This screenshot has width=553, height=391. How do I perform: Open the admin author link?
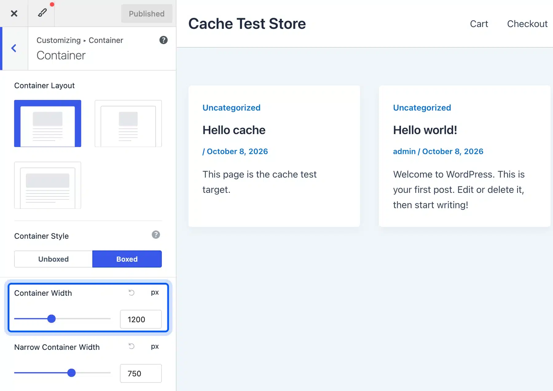[x=404, y=151]
